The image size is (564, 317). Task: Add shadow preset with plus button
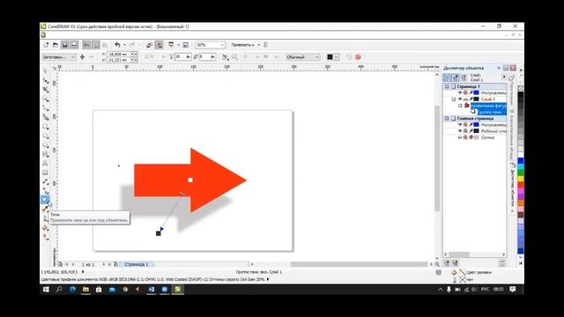82,57
